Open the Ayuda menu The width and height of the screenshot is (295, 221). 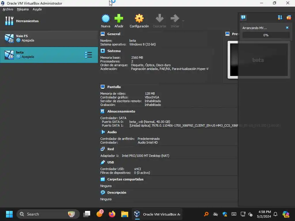point(37,9)
